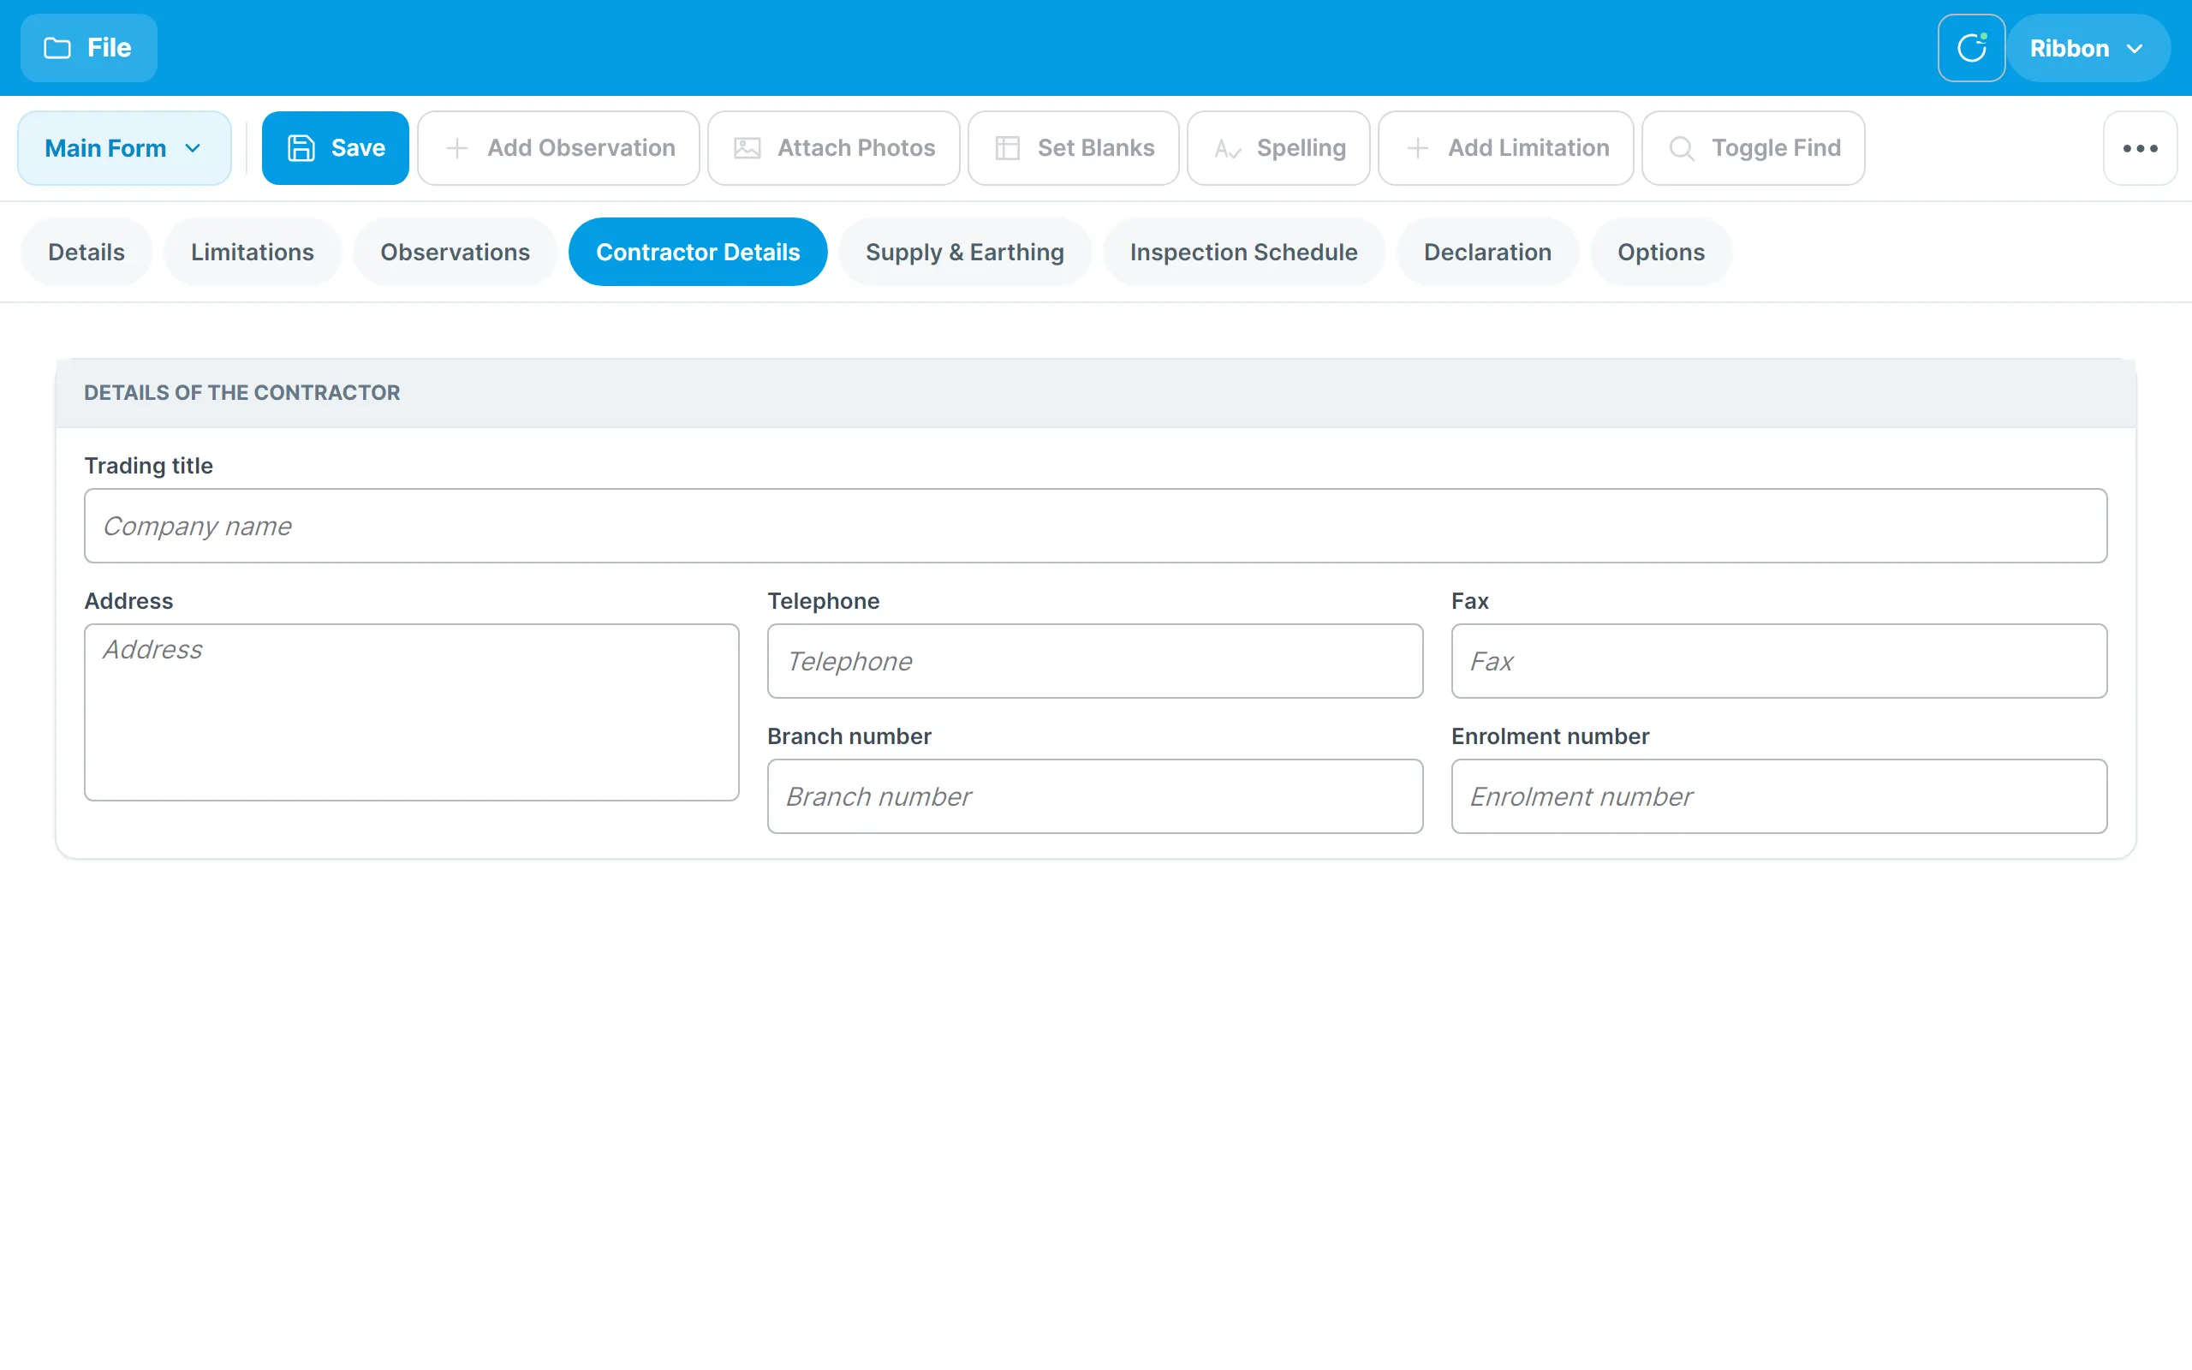Switch to the Details tab
This screenshot has height=1370, width=2192.
click(x=86, y=252)
